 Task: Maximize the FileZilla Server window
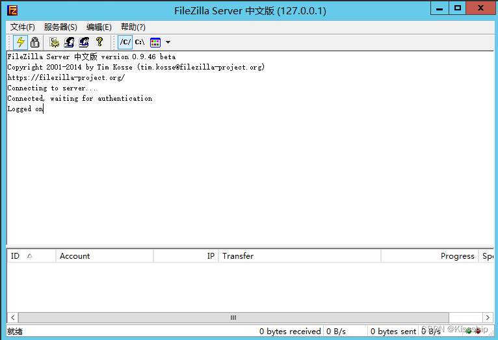point(457,8)
